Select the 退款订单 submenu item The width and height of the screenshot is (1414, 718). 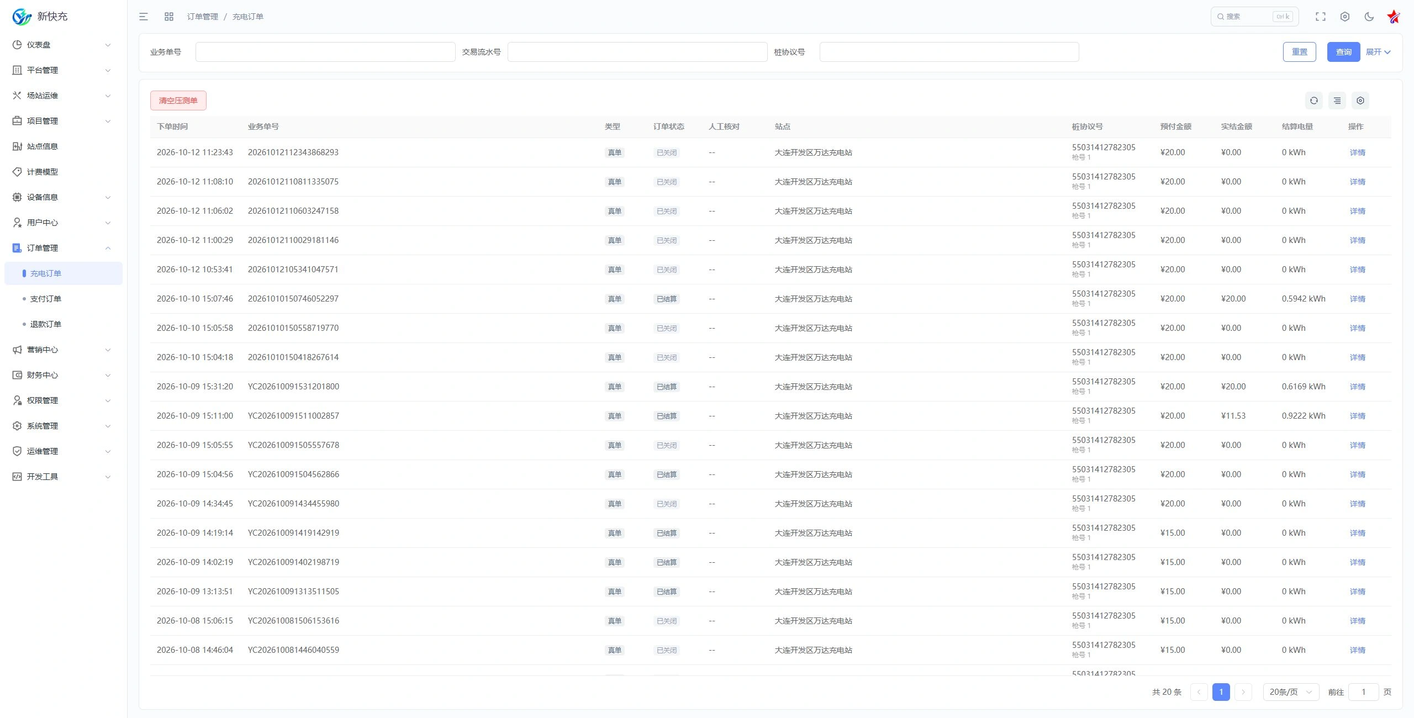point(64,324)
